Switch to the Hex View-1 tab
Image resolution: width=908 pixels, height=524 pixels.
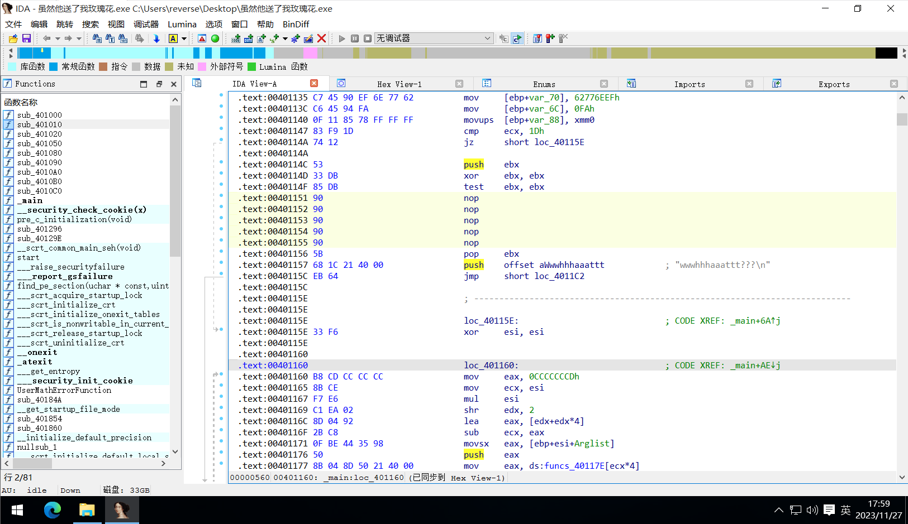coord(399,84)
